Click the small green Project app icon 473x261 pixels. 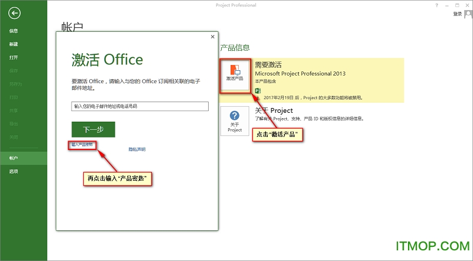point(258,90)
